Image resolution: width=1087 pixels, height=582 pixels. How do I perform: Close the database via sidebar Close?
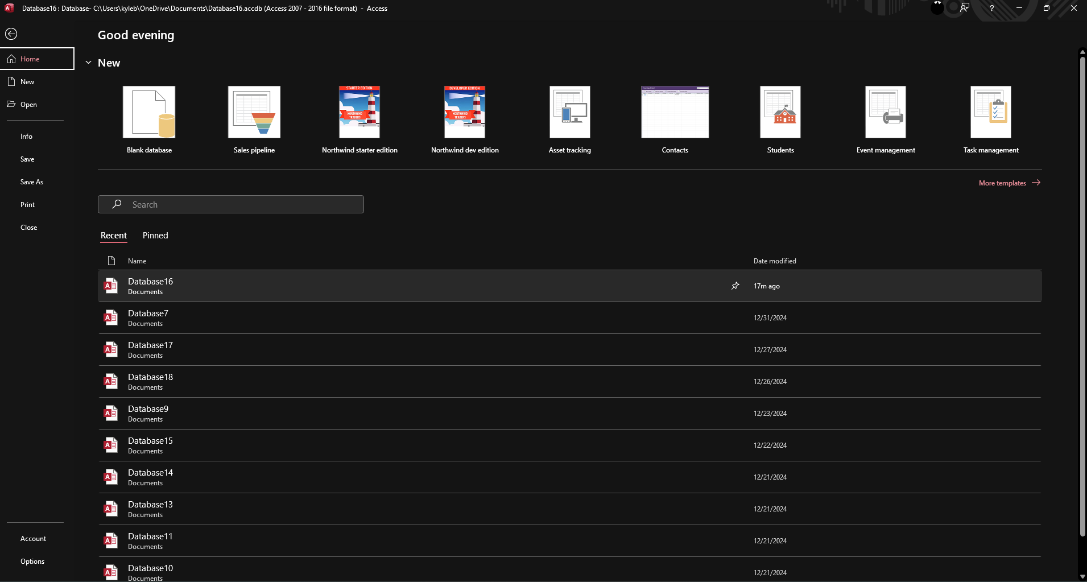pyautogui.click(x=29, y=228)
